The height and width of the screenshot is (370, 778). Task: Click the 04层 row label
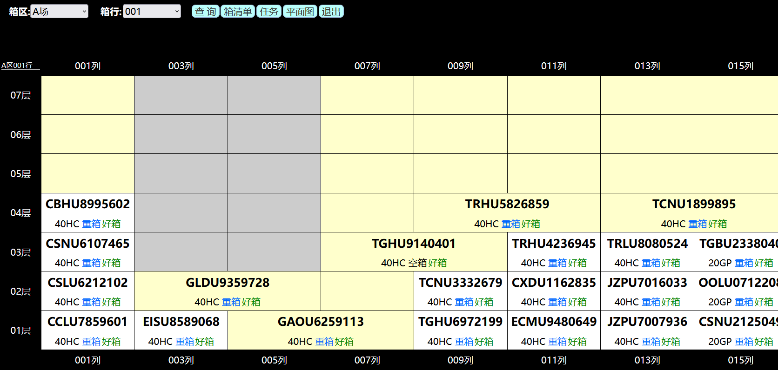point(20,213)
